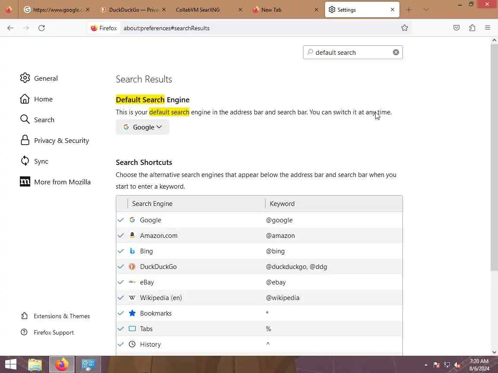
Task: Uncheck the History search shortcut
Action: click(121, 344)
